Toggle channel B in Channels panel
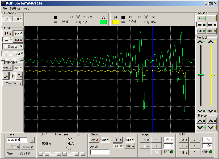 18,19
